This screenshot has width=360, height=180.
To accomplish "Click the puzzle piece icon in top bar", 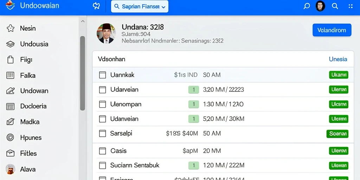I will (x=96, y=6).
